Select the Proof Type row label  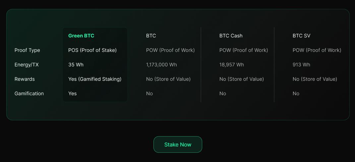(x=27, y=50)
